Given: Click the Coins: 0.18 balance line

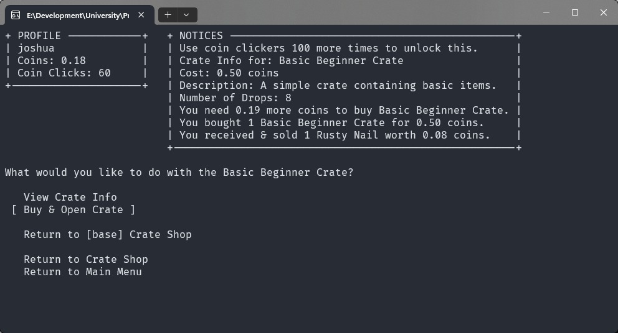Looking at the screenshot, I should (52, 60).
